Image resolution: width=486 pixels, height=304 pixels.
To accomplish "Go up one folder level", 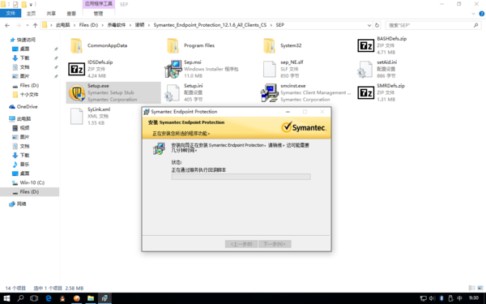I will click(x=35, y=25).
